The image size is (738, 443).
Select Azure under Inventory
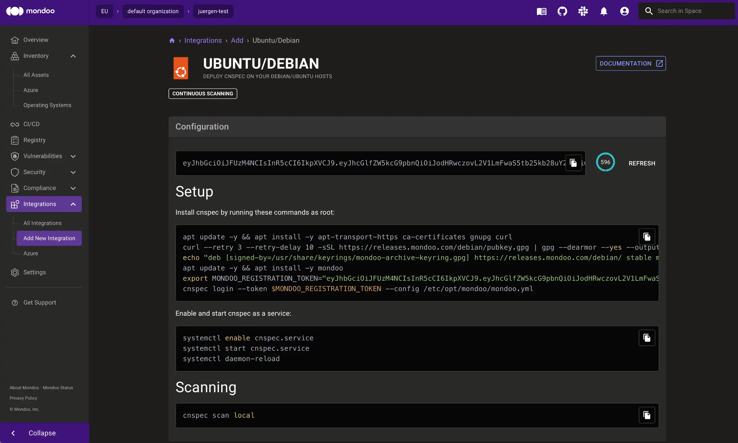click(31, 90)
